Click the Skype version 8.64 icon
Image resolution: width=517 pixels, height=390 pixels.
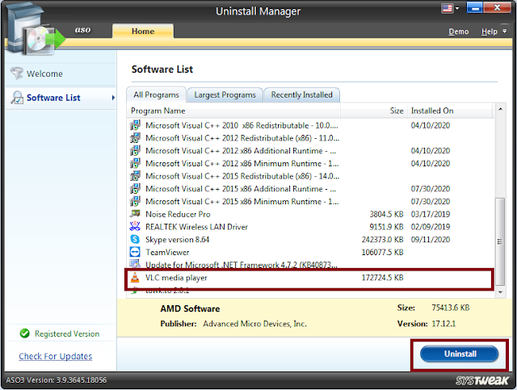[135, 239]
